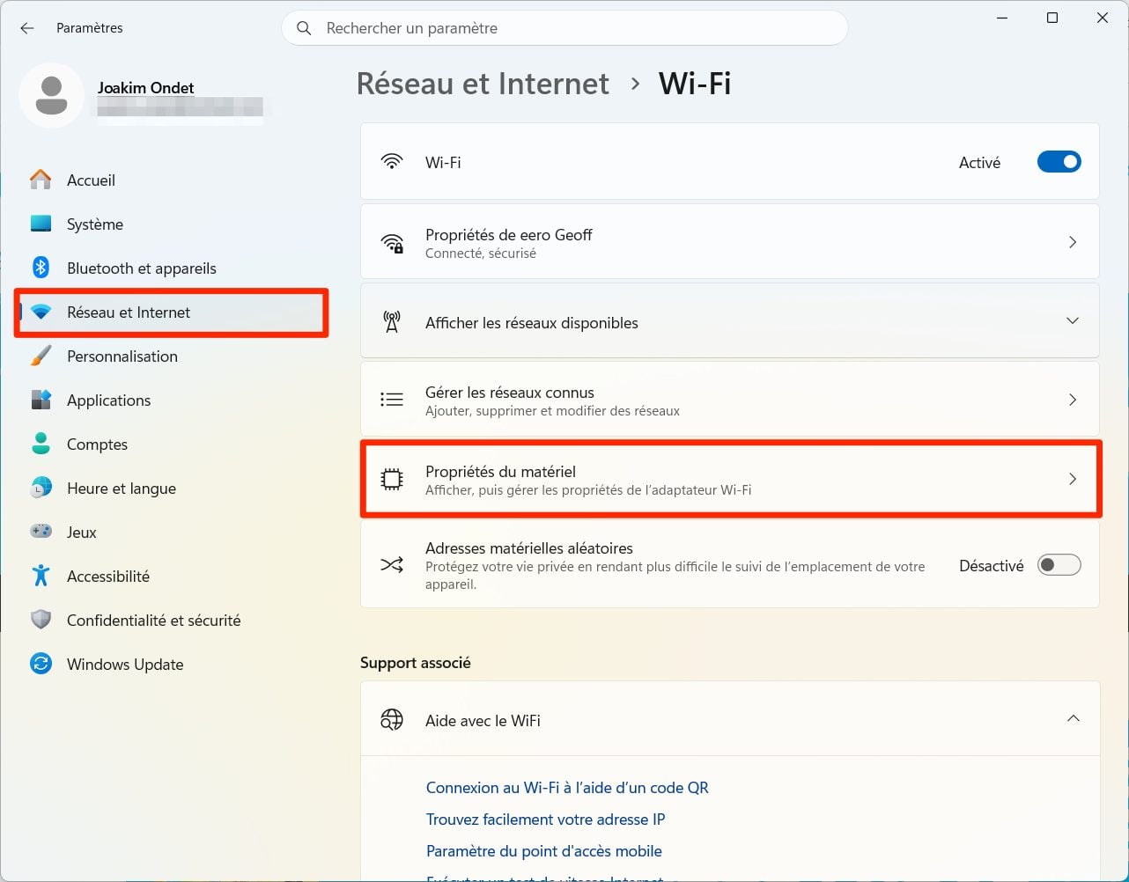Go to the Comptes label in sidebar
The width and height of the screenshot is (1129, 882).
coord(97,444)
